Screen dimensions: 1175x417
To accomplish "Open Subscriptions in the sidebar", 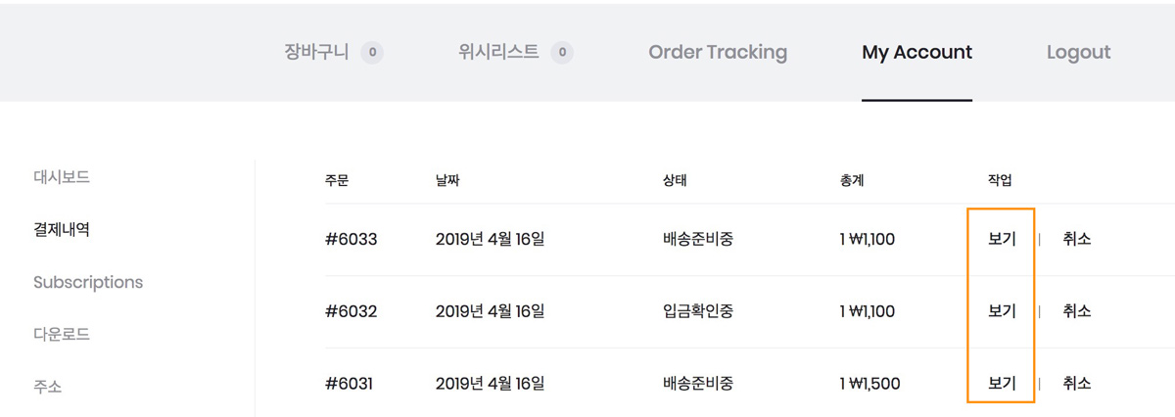I will [x=88, y=282].
